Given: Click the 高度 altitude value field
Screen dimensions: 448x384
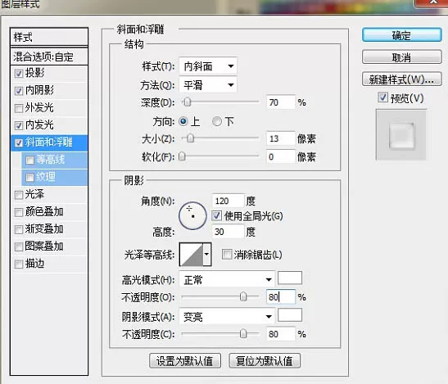Looking at the screenshot, I should tap(228, 232).
